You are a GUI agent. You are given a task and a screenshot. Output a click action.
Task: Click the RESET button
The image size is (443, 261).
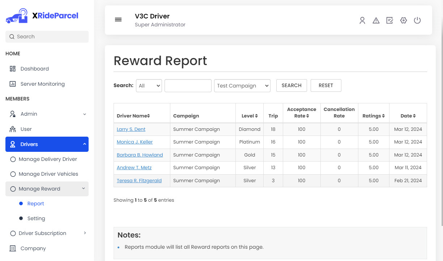(x=325, y=86)
